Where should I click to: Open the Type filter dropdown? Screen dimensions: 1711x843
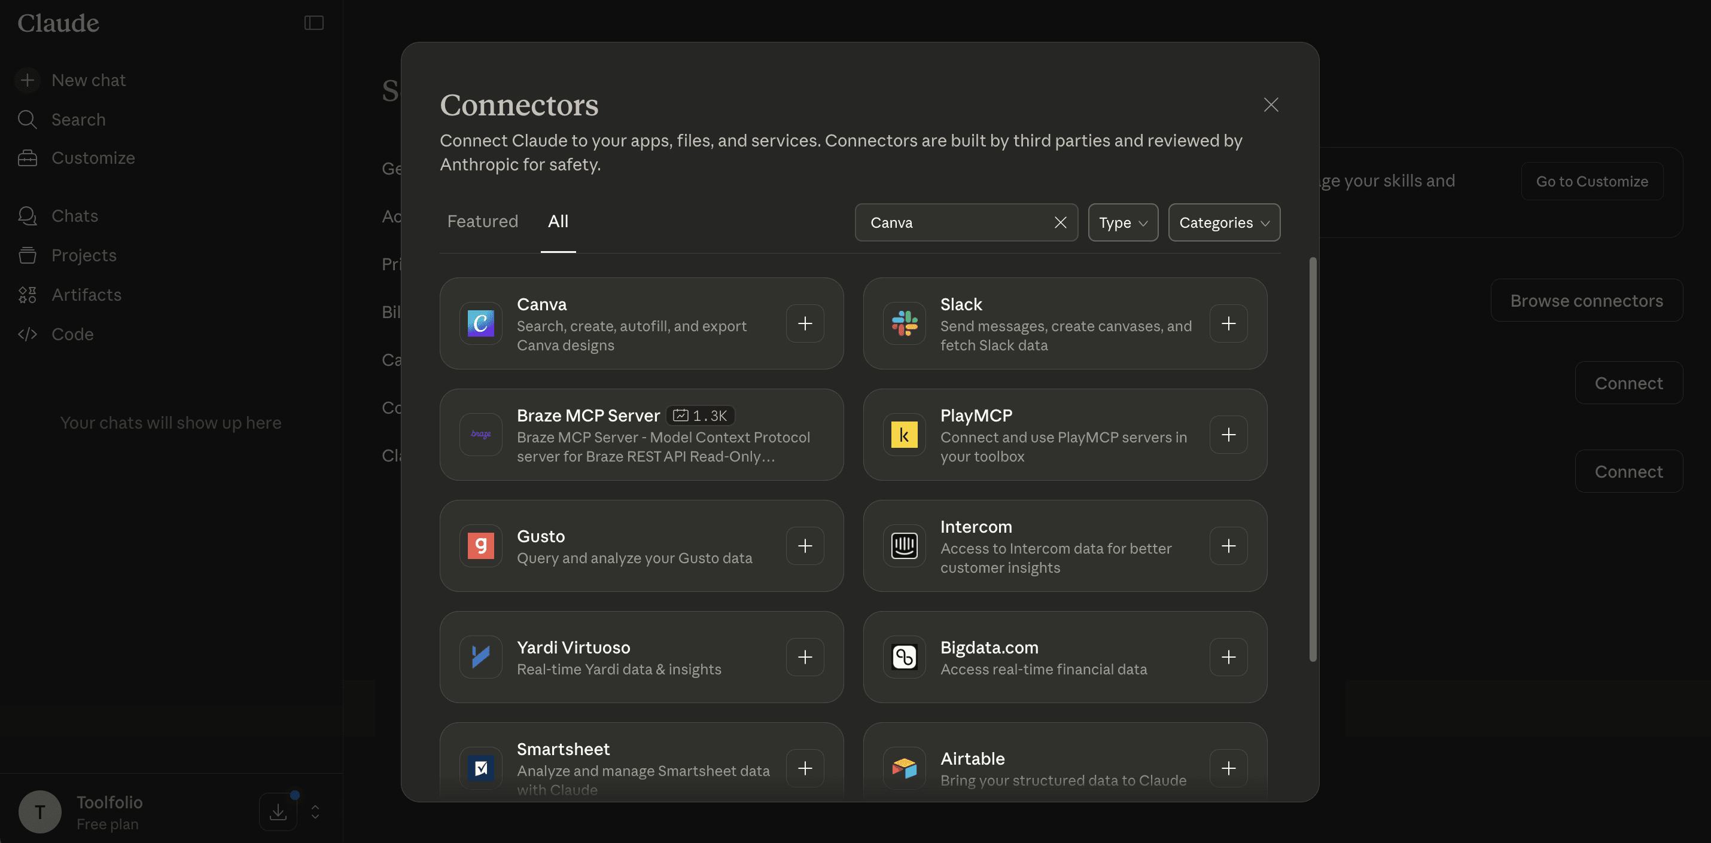coord(1122,222)
